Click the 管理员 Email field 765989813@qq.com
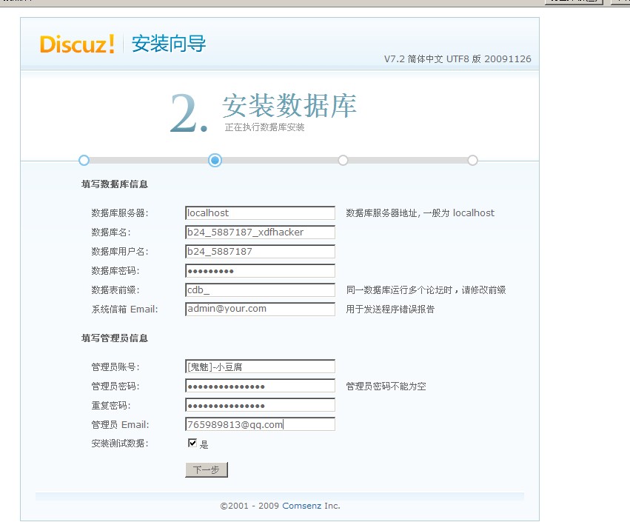Screen dimensions: 630x522 [x=260, y=424]
